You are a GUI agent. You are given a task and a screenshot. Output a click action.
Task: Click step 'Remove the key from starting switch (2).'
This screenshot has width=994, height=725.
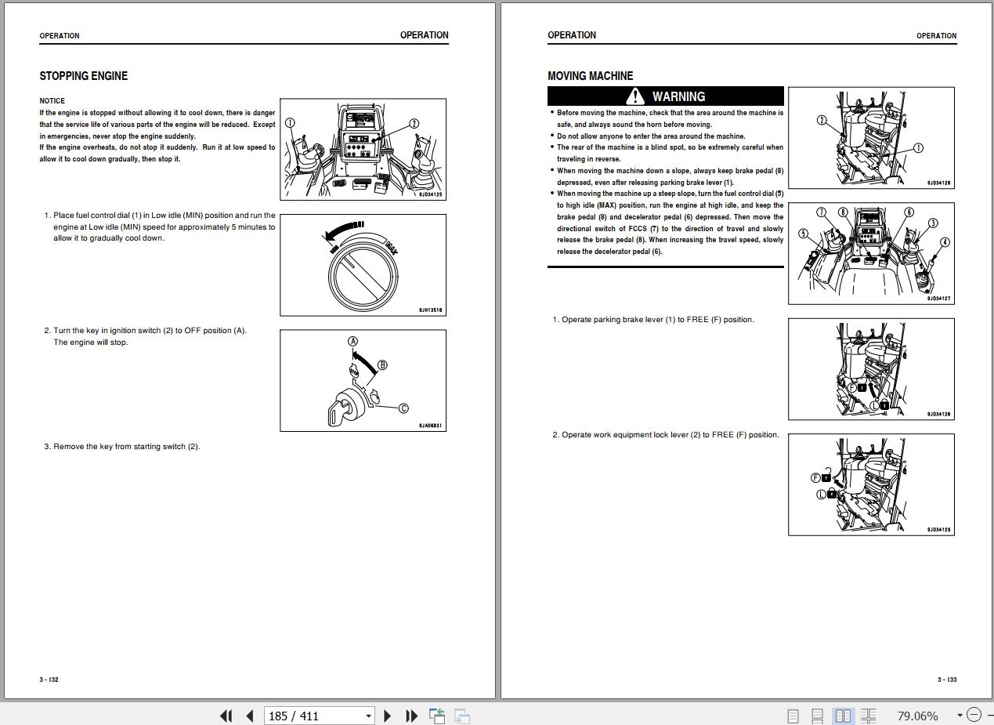(122, 447)
